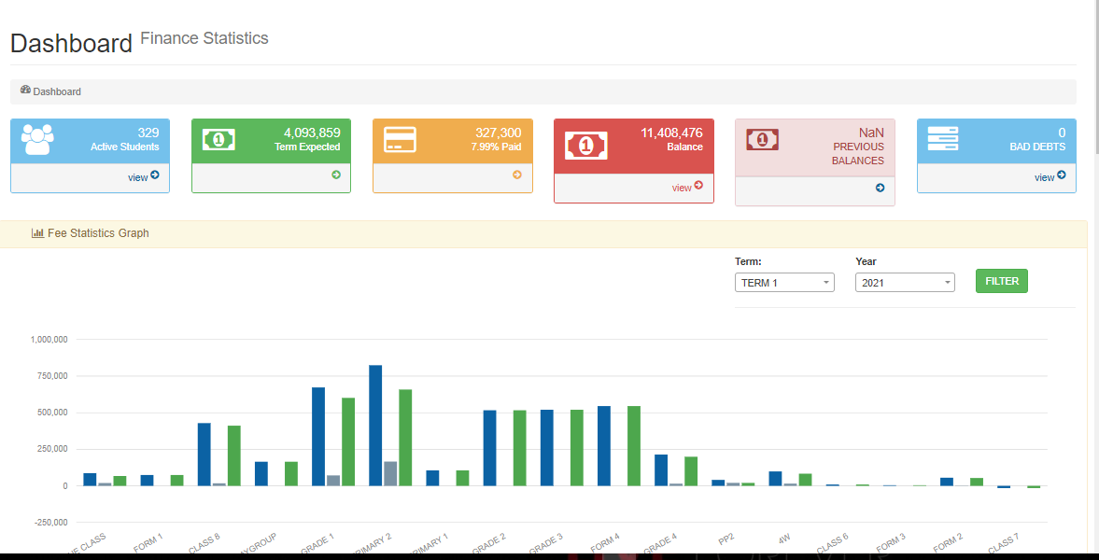Click the Bad Debts server icon

pyautogui.click(x=942, y=137)
